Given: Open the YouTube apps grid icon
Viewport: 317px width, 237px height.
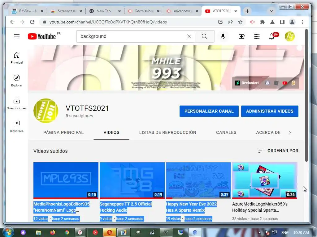Looking at the screenshot, I should pyautogui.click(x=257, y=36).
